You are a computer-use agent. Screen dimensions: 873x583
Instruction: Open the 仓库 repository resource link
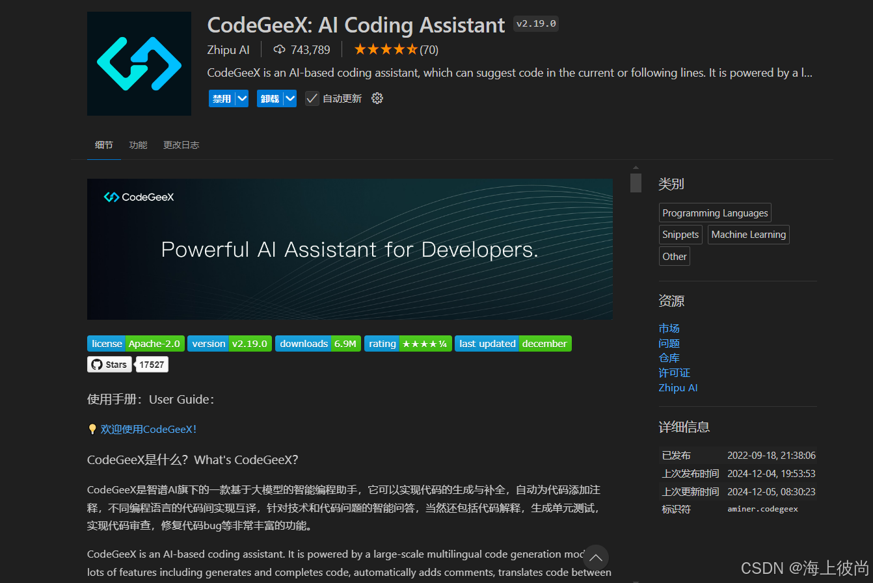[x=669, y=358]
